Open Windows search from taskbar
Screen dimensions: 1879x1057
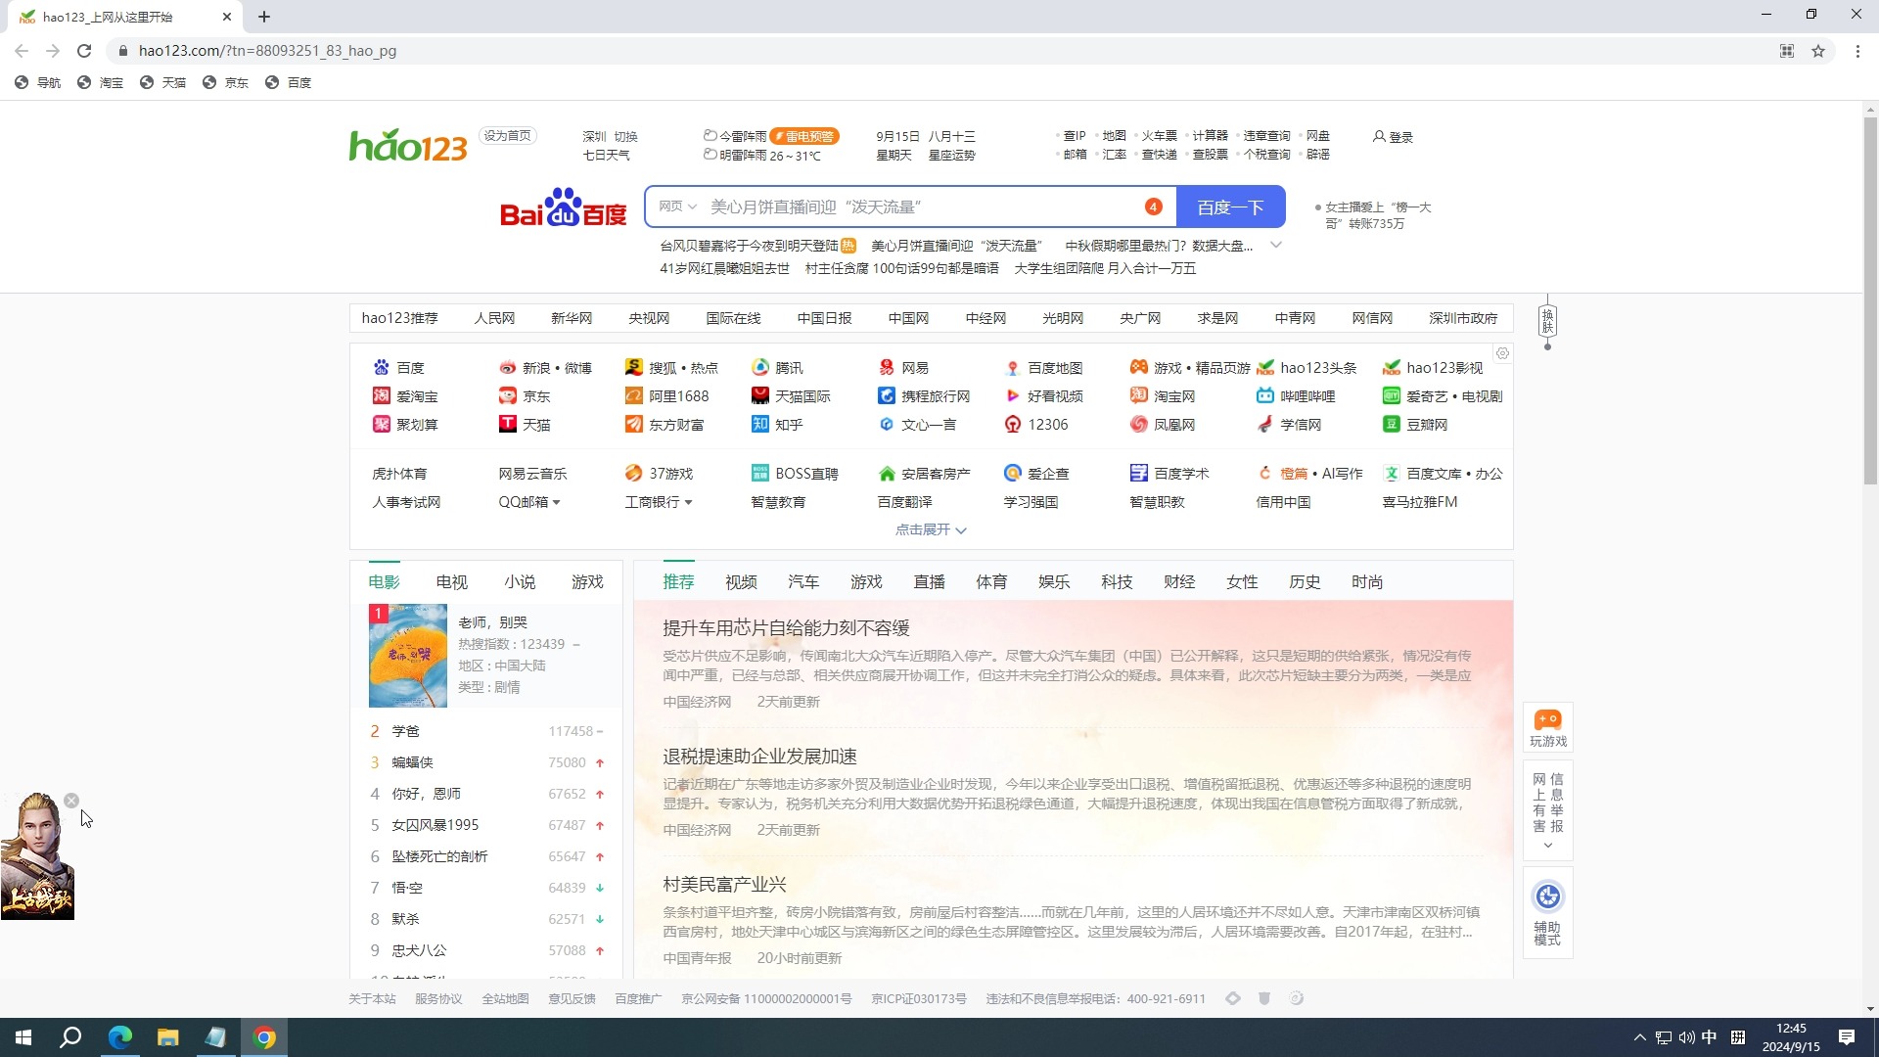pyautogui.click(x=70, y=1037)
